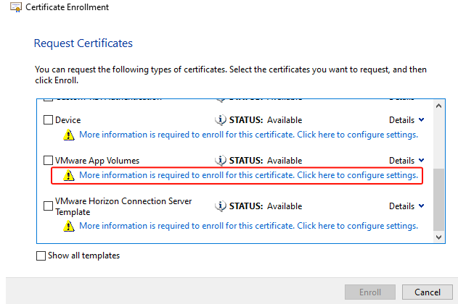Expand Details for Device certificate
Image resolution: width=458 pixels, height=304 pixels.
tap(406, 119)
